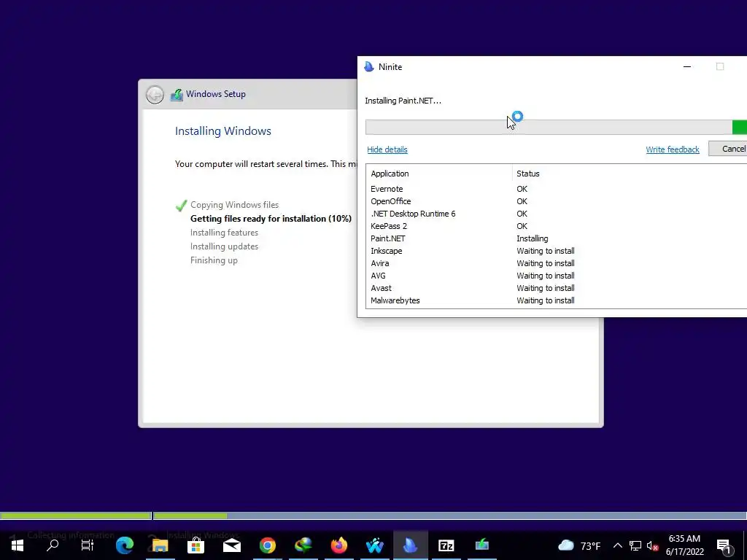Click Collecting information green progress bar
This screenshot has width=747, height=560.
[75, 516]
